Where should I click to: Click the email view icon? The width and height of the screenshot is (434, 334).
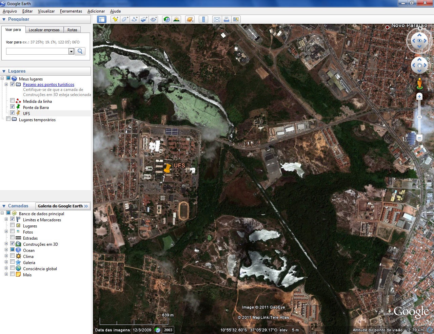[217, 19]
